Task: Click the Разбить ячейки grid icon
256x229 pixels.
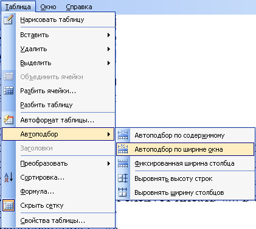Action: [9, 91]
